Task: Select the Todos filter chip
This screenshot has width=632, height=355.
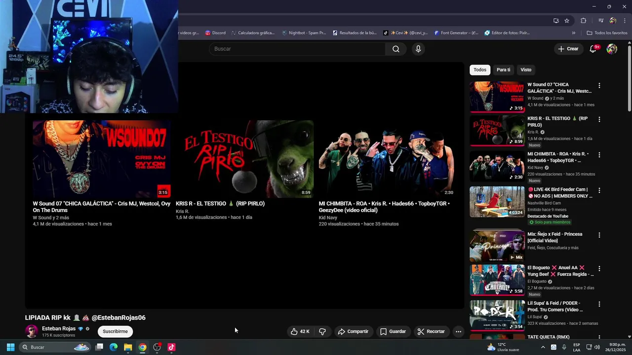Action: (x=480, y=70)
